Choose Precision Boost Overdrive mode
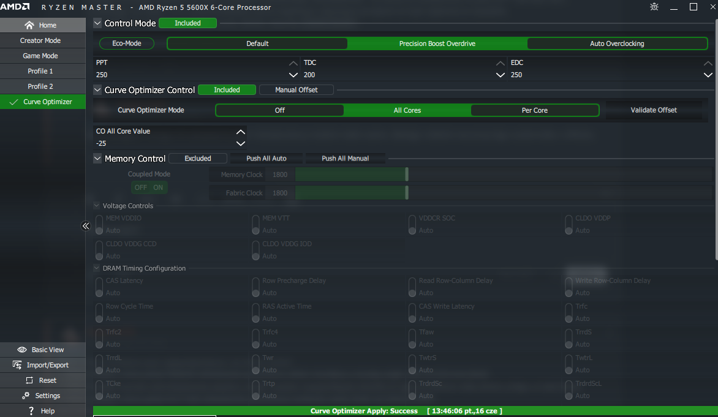 click(437, 43)
